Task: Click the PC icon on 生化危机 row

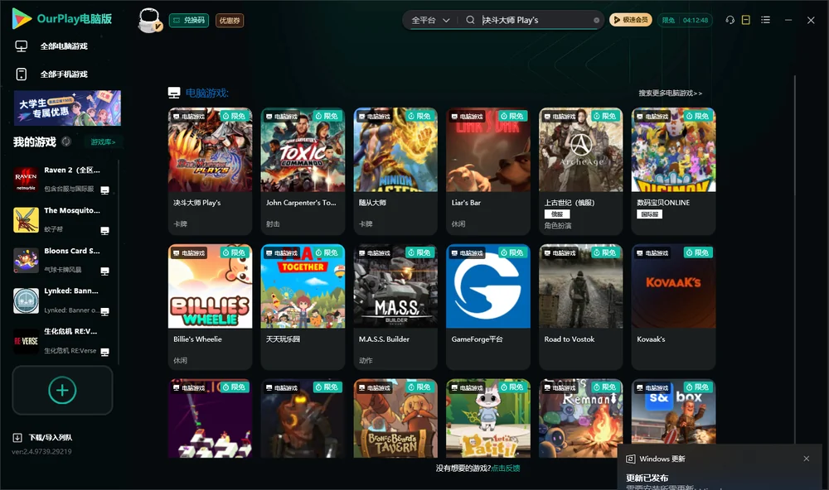Action: pyautogui.click(x=104, y=352)
